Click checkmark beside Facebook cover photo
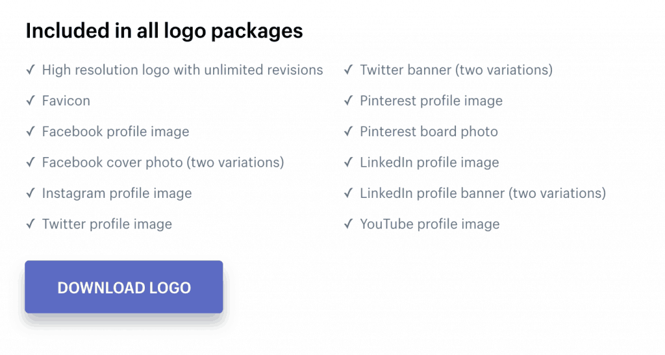This screenshot has width=665, height=355. click(x=31, y=162)
